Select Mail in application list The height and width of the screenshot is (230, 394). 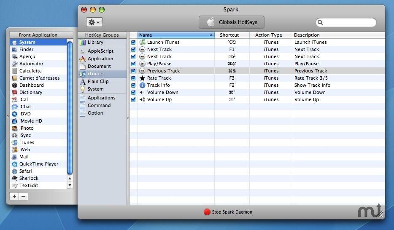pyautogui.click(x=38, y=157)
